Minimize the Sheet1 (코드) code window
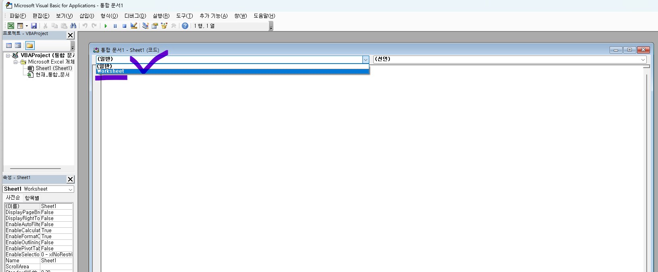Image resolution: width=658 pixels, height=272 pixels. [616, 50]
